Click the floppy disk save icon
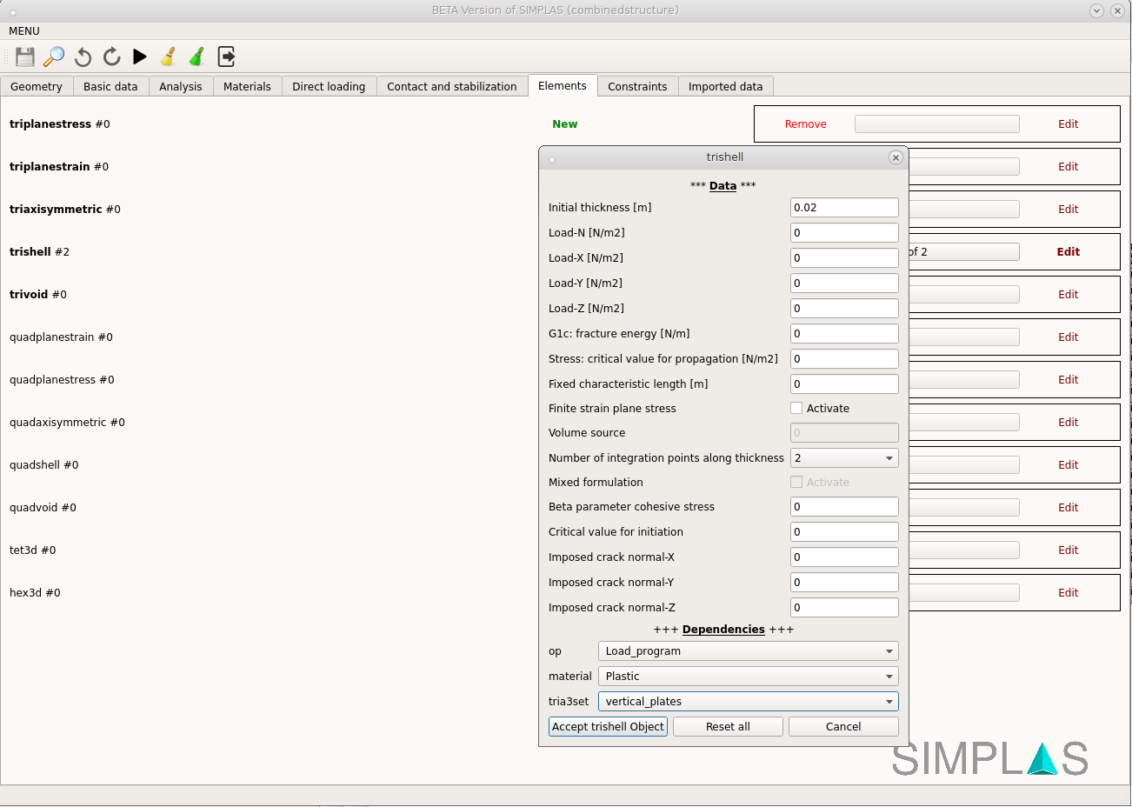1132x807 pixels. (25, 57)
